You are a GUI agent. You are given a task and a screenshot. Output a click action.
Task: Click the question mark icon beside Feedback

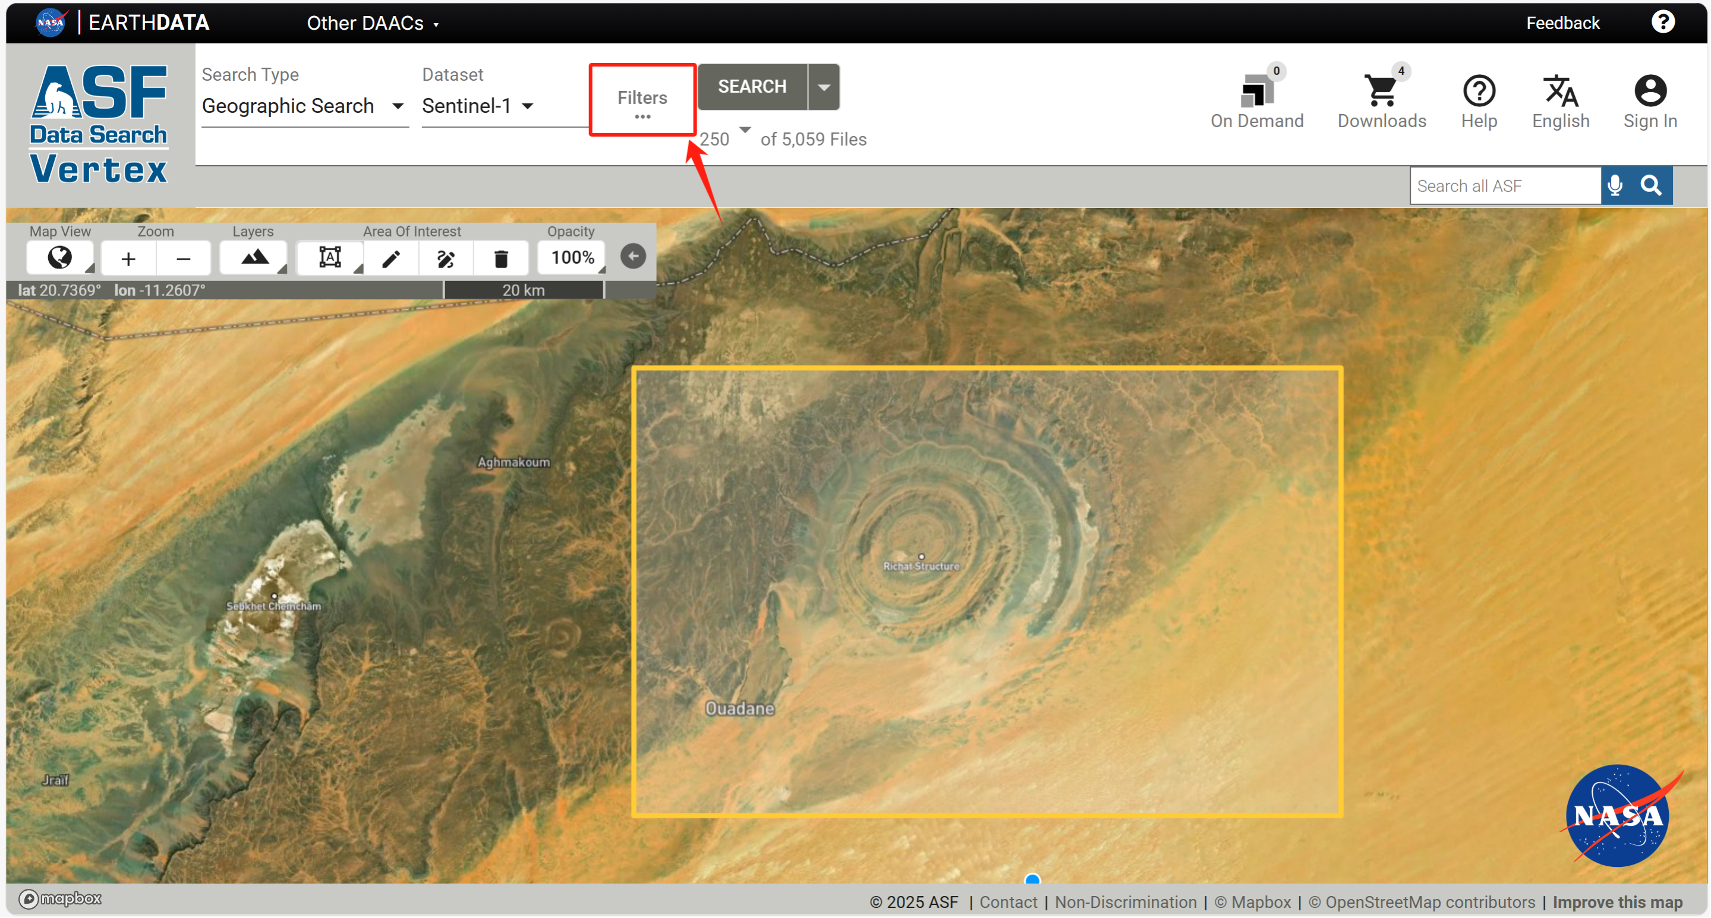[x=1662, y=22]
